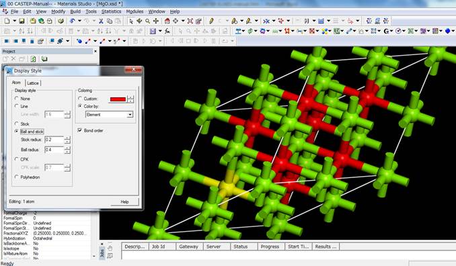Click the red Custom color swatch
This screenshot has height=266, width=456.
pos(118,99)
